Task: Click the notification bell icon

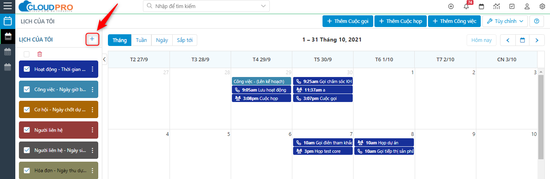Action: pyautogui.click(x=466, y=6)
